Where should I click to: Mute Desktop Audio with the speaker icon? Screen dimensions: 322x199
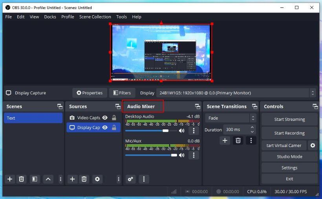click(181, 131)
